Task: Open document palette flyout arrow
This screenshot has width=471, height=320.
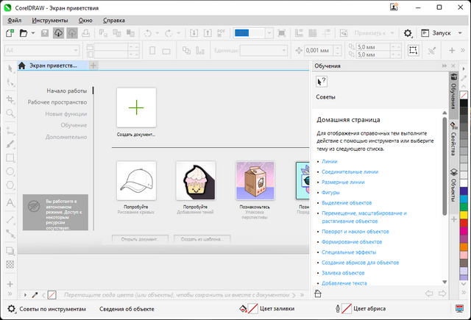Action: pyautogui.click(x=25, y=295)
